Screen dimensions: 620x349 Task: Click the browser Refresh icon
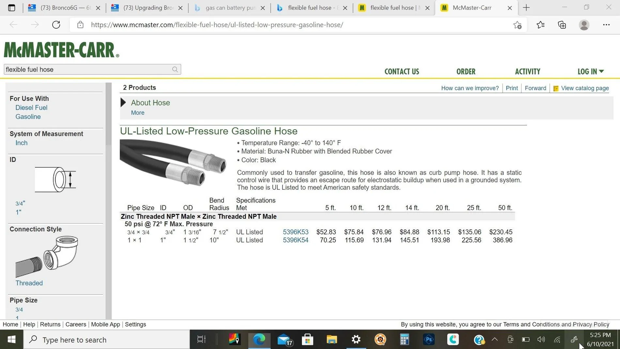pyautogui.click(x=56, y=25)
